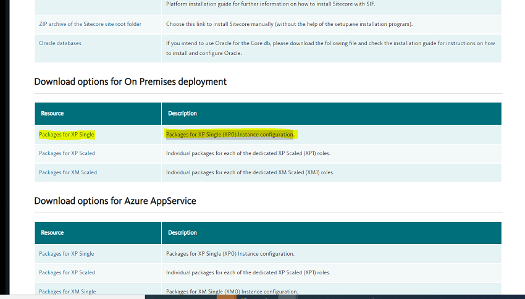Click On Premises XP Scaled (XP1) roles description
This screenshot has height=299, width=525.
pyautogui.click(x=248, y=153)
